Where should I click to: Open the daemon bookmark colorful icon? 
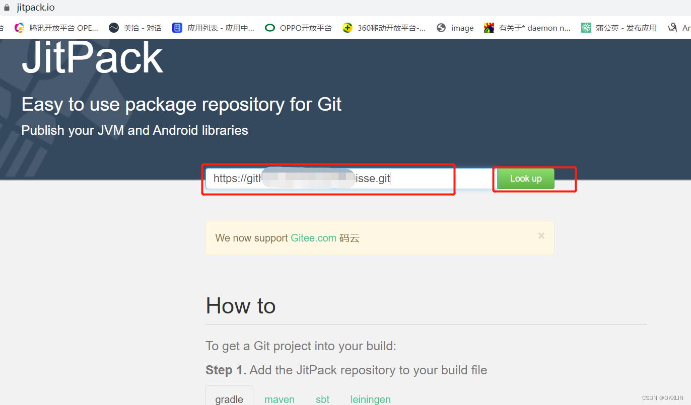tap(489, 28)
